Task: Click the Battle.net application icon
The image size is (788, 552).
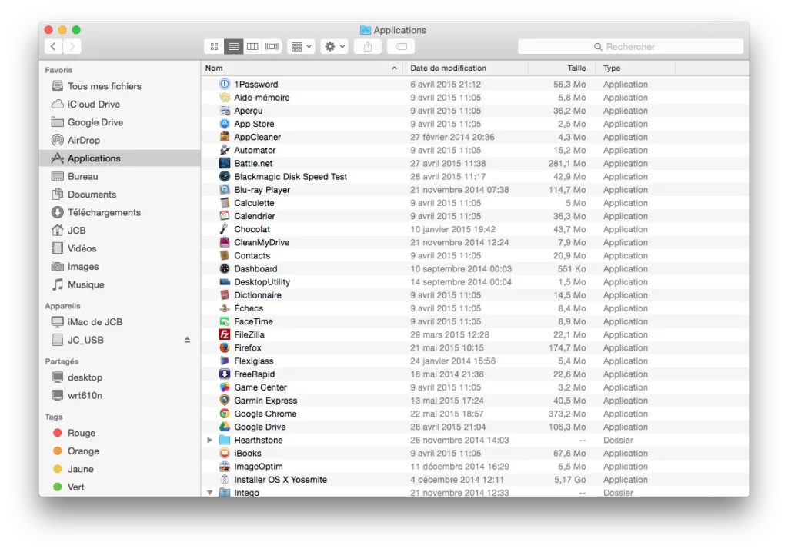Action: click(225, 163)
